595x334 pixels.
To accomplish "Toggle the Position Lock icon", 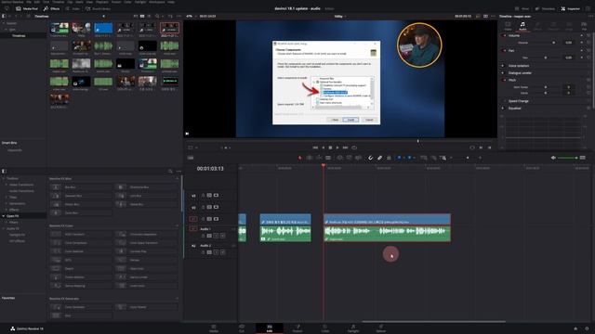I will [389, 158].
